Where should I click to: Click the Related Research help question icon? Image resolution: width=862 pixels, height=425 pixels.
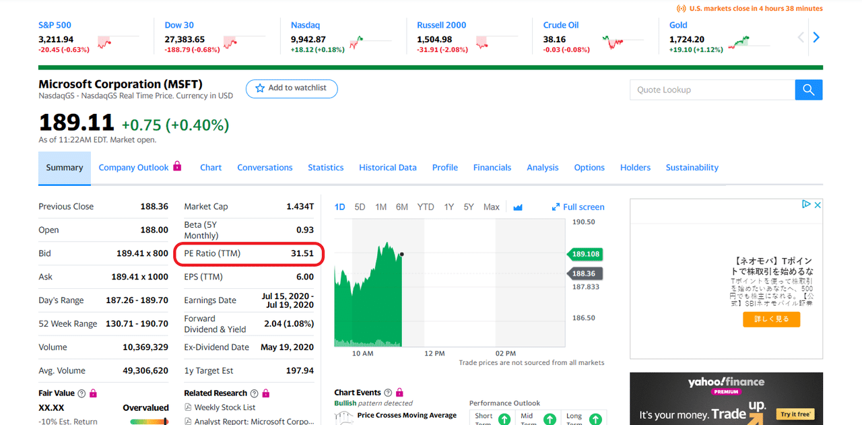point(254,393)
